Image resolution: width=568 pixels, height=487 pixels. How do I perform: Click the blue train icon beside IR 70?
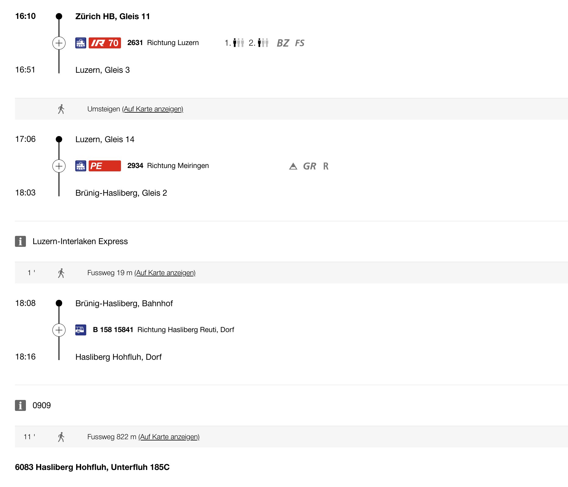click(x=81, y=43)
